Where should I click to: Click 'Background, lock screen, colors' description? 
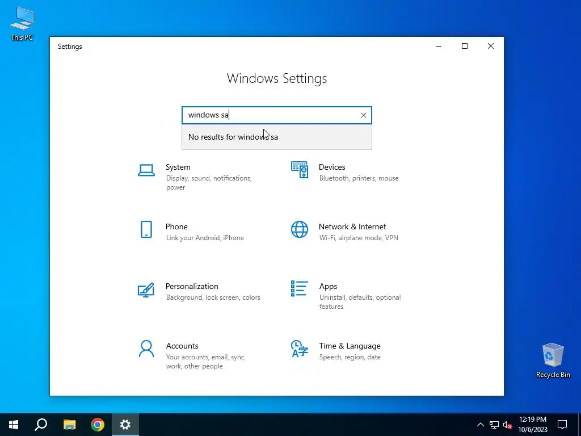[213, 297]
